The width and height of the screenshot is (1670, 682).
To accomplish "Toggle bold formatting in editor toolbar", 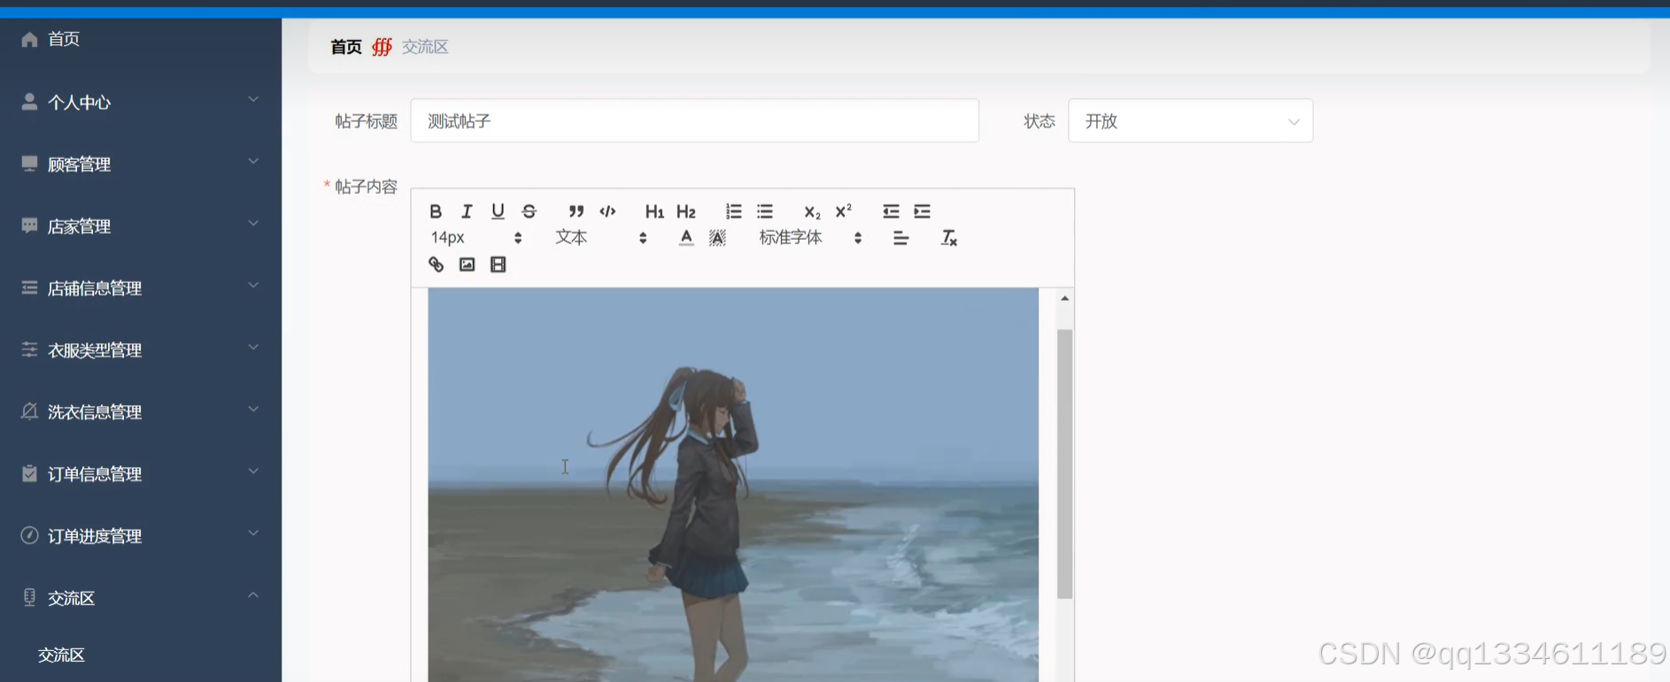I will click(436, 211).
